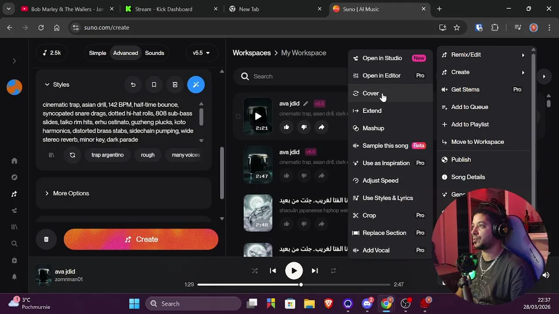Viewport: 559px width, 314px height.
Task: Click the 2.5k credits button
Action: [52, 53]
